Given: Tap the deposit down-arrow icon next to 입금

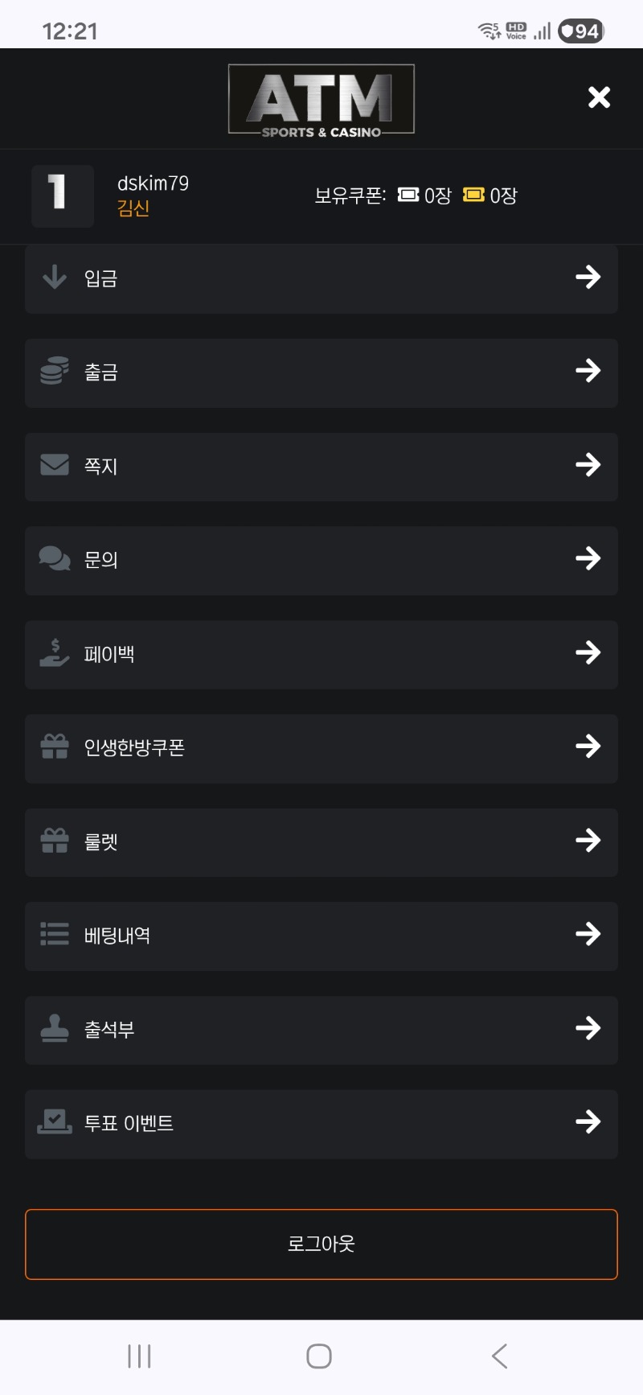Looking at the screenshot, I should [55, 277].
